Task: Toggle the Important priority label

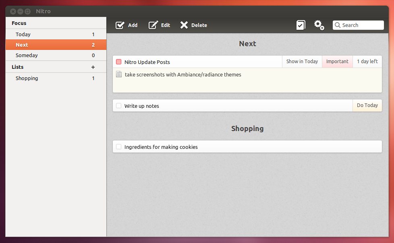Action: coord(337,62)
